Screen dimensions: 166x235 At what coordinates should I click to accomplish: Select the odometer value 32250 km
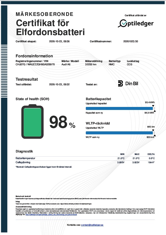pyautogui.click(x=91, y=64)
